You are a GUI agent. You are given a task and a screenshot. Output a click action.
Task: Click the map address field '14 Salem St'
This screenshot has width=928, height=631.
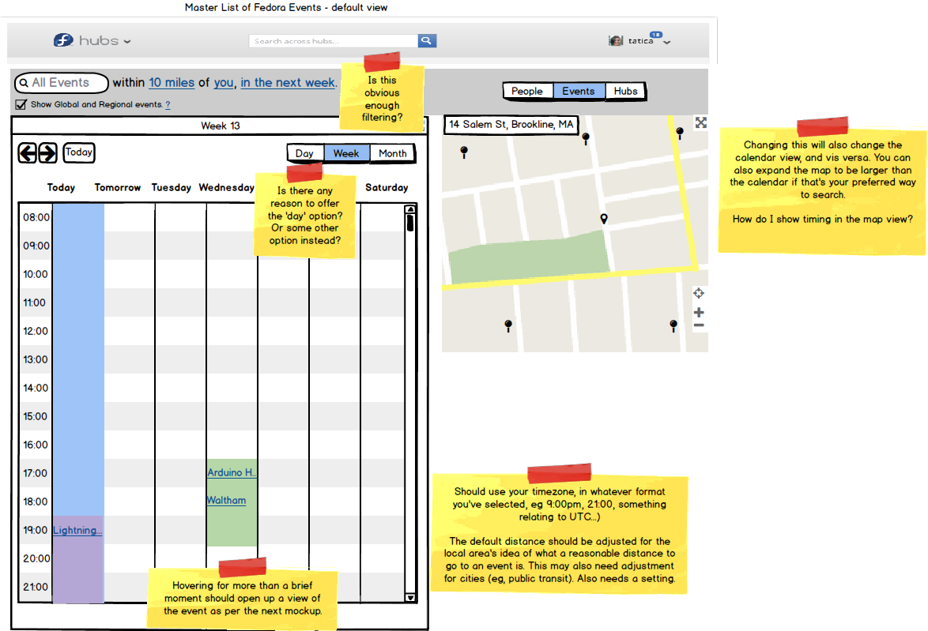[x=511, y=125]
